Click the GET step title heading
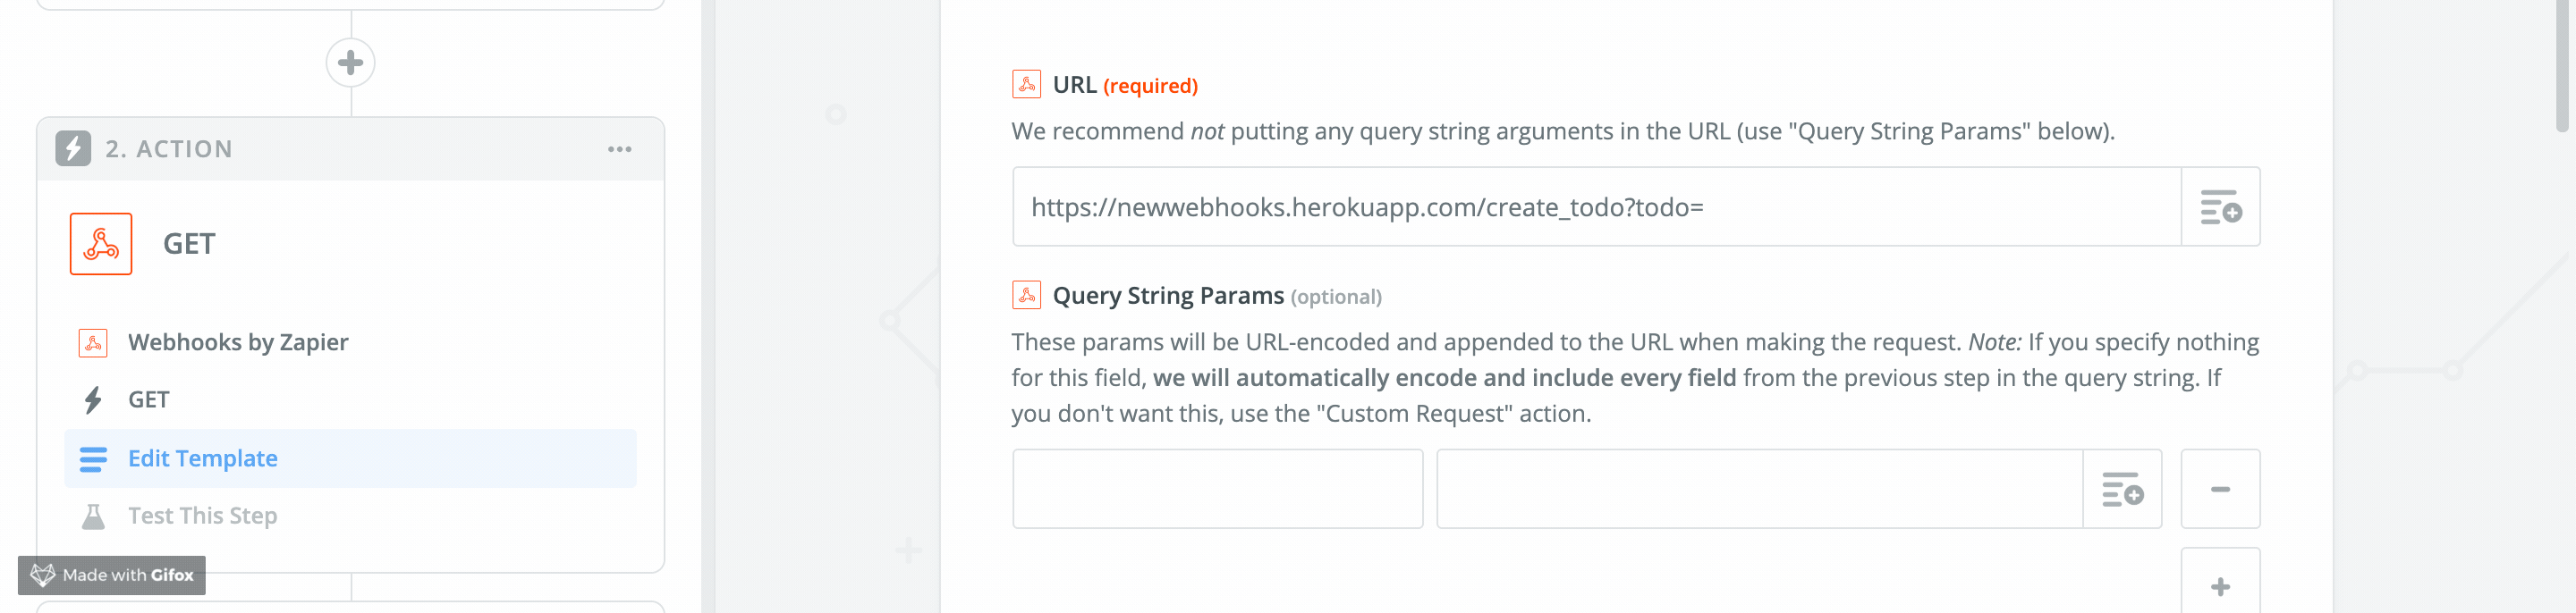This screenshot has width=2576, height=613. [x=189, y=245]
